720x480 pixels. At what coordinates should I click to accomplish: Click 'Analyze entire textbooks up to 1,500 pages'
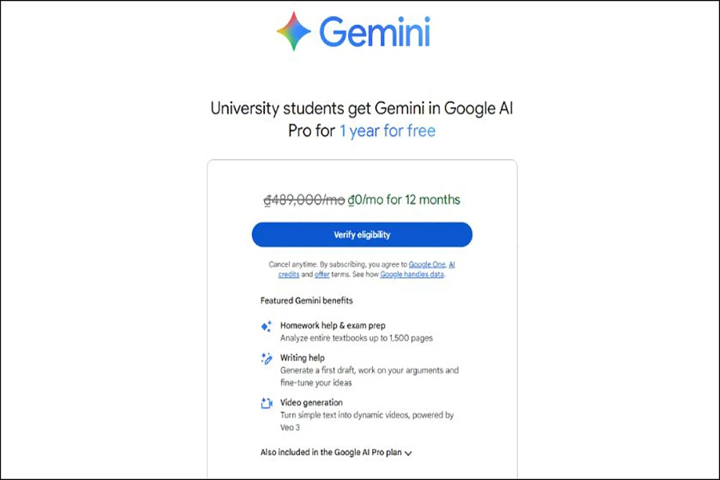click(356, 338)
